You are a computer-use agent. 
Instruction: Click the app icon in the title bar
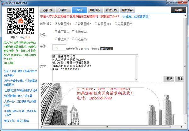point(3,3)
